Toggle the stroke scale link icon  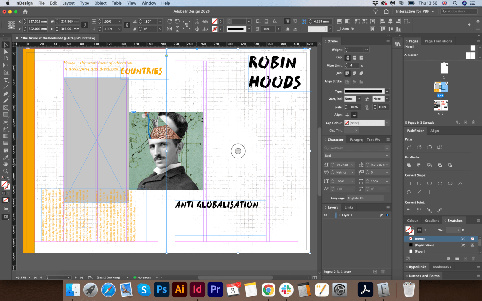coord(366,107)
